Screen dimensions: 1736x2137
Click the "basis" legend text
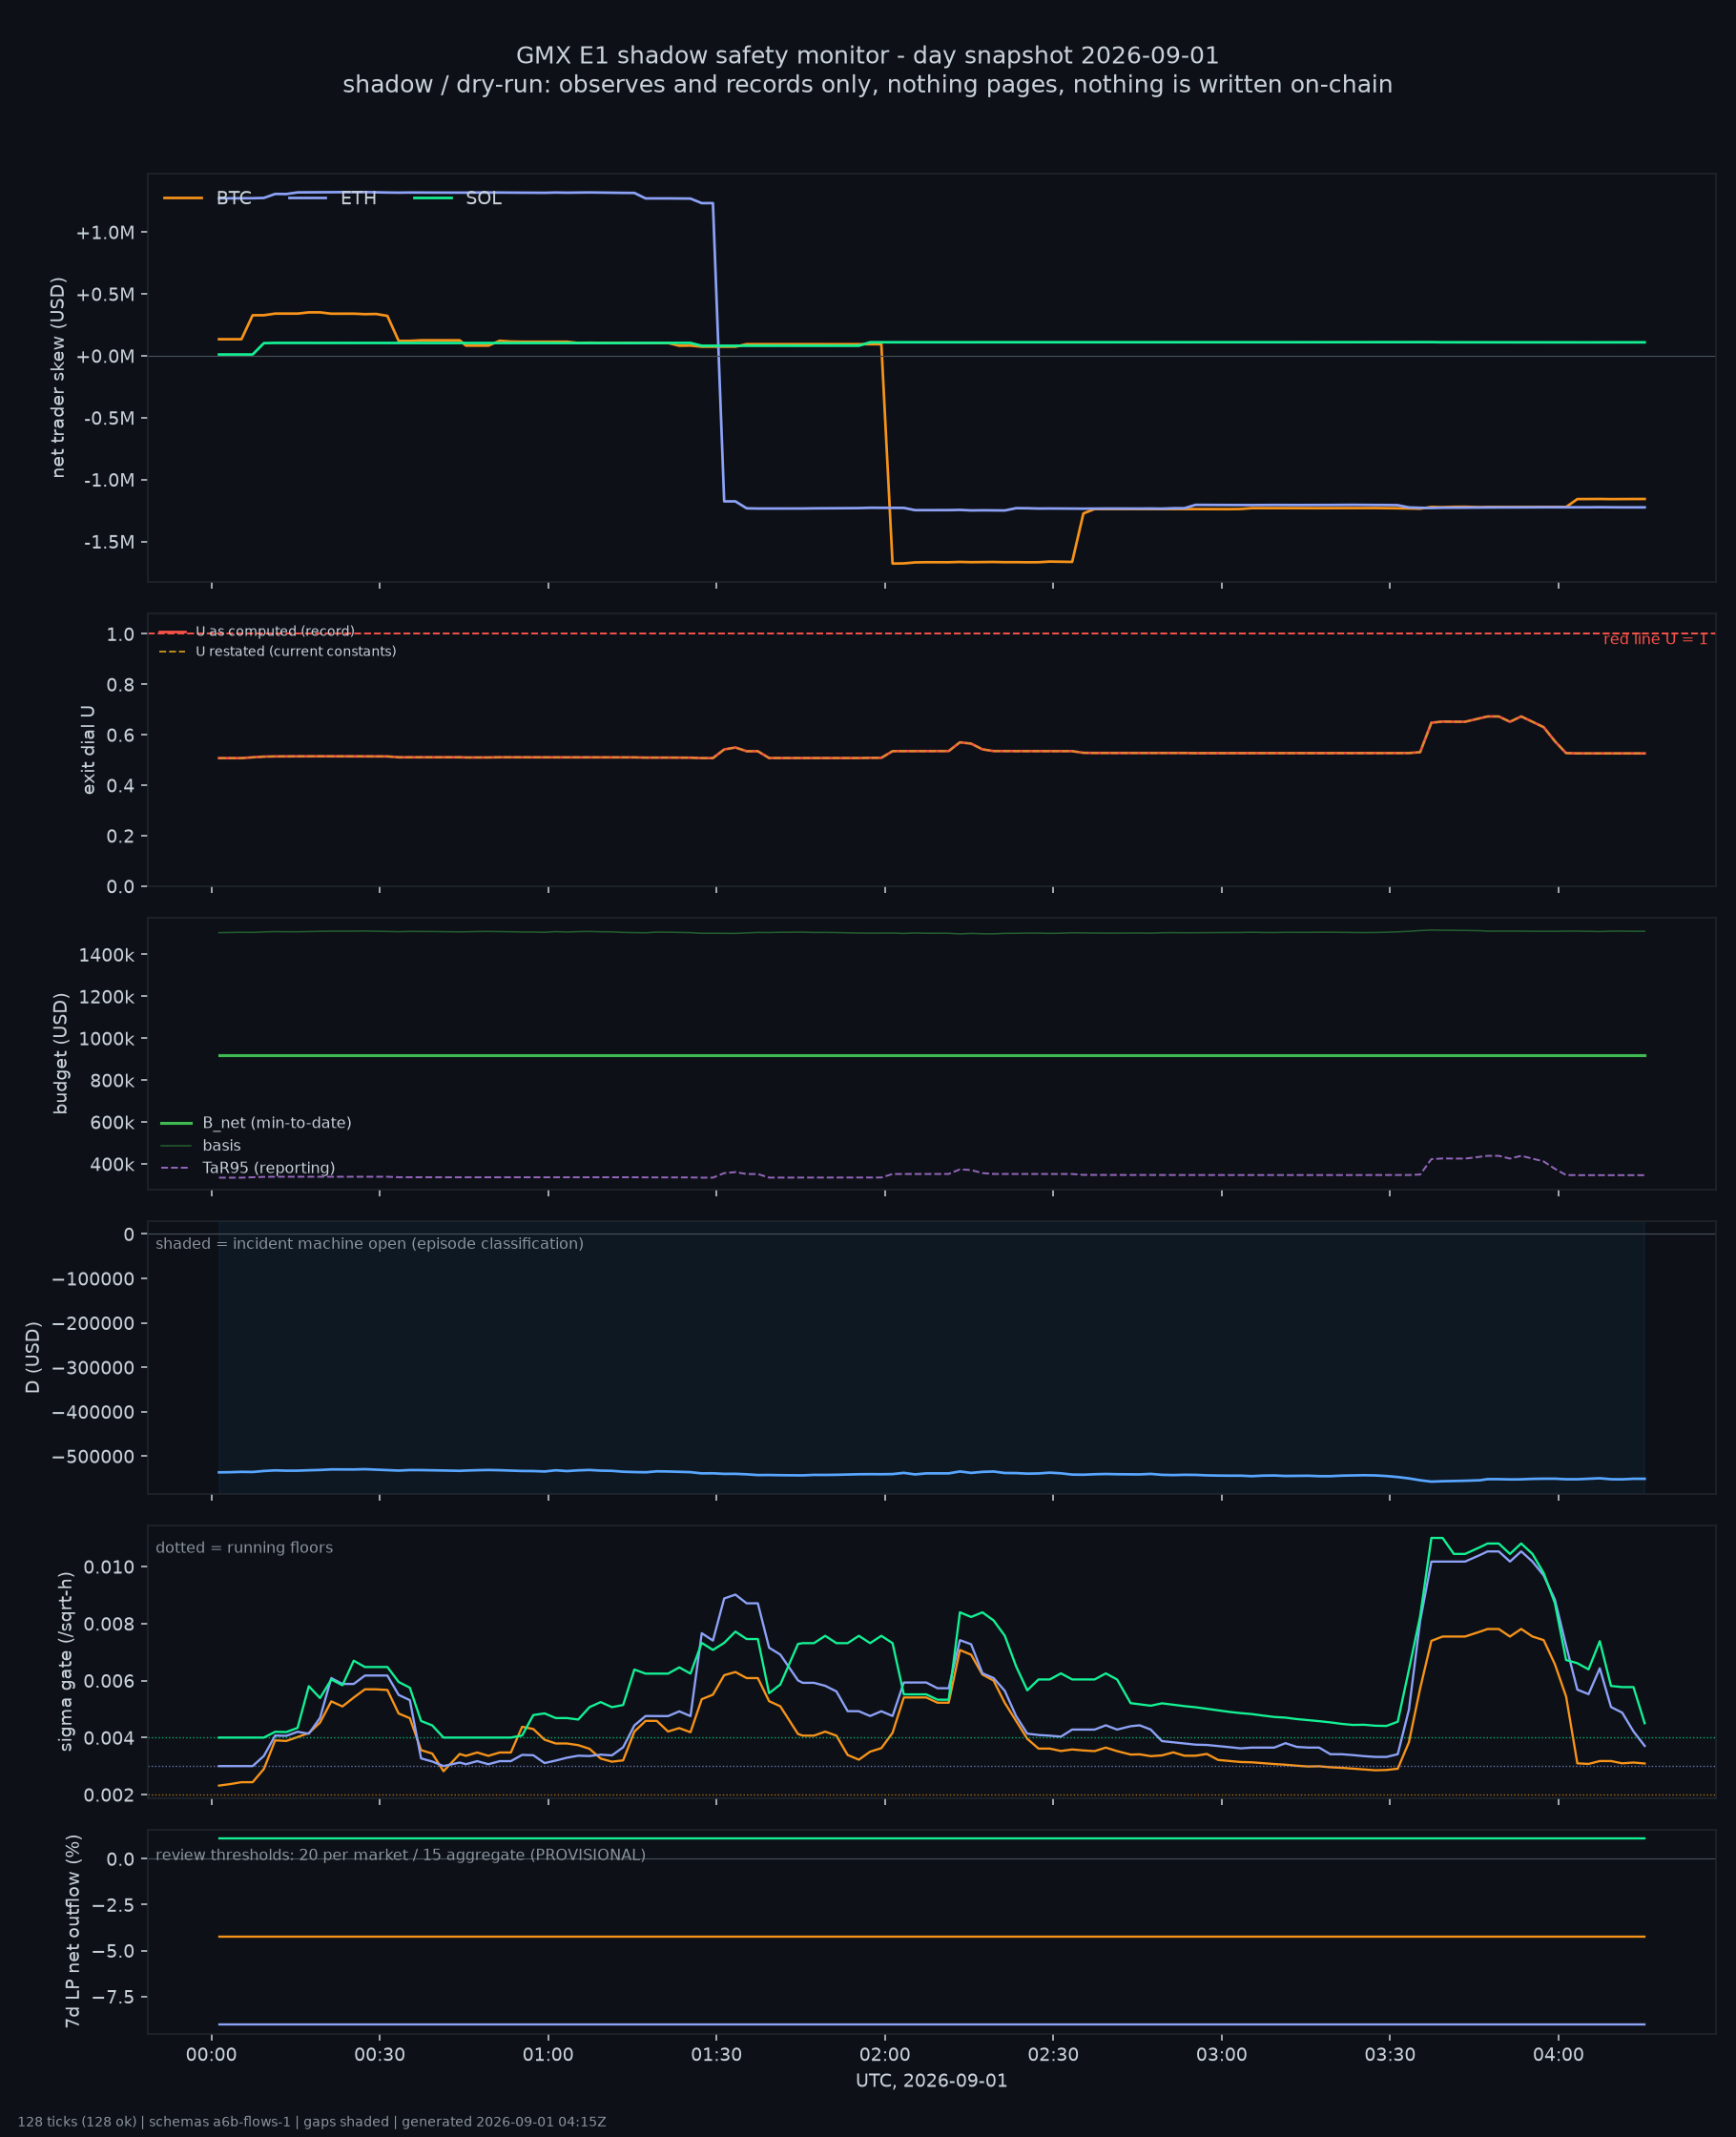(222, 1146)
